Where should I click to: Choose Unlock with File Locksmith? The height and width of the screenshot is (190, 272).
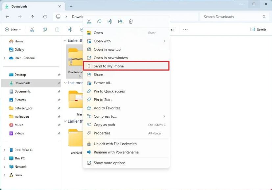(126, 144)
